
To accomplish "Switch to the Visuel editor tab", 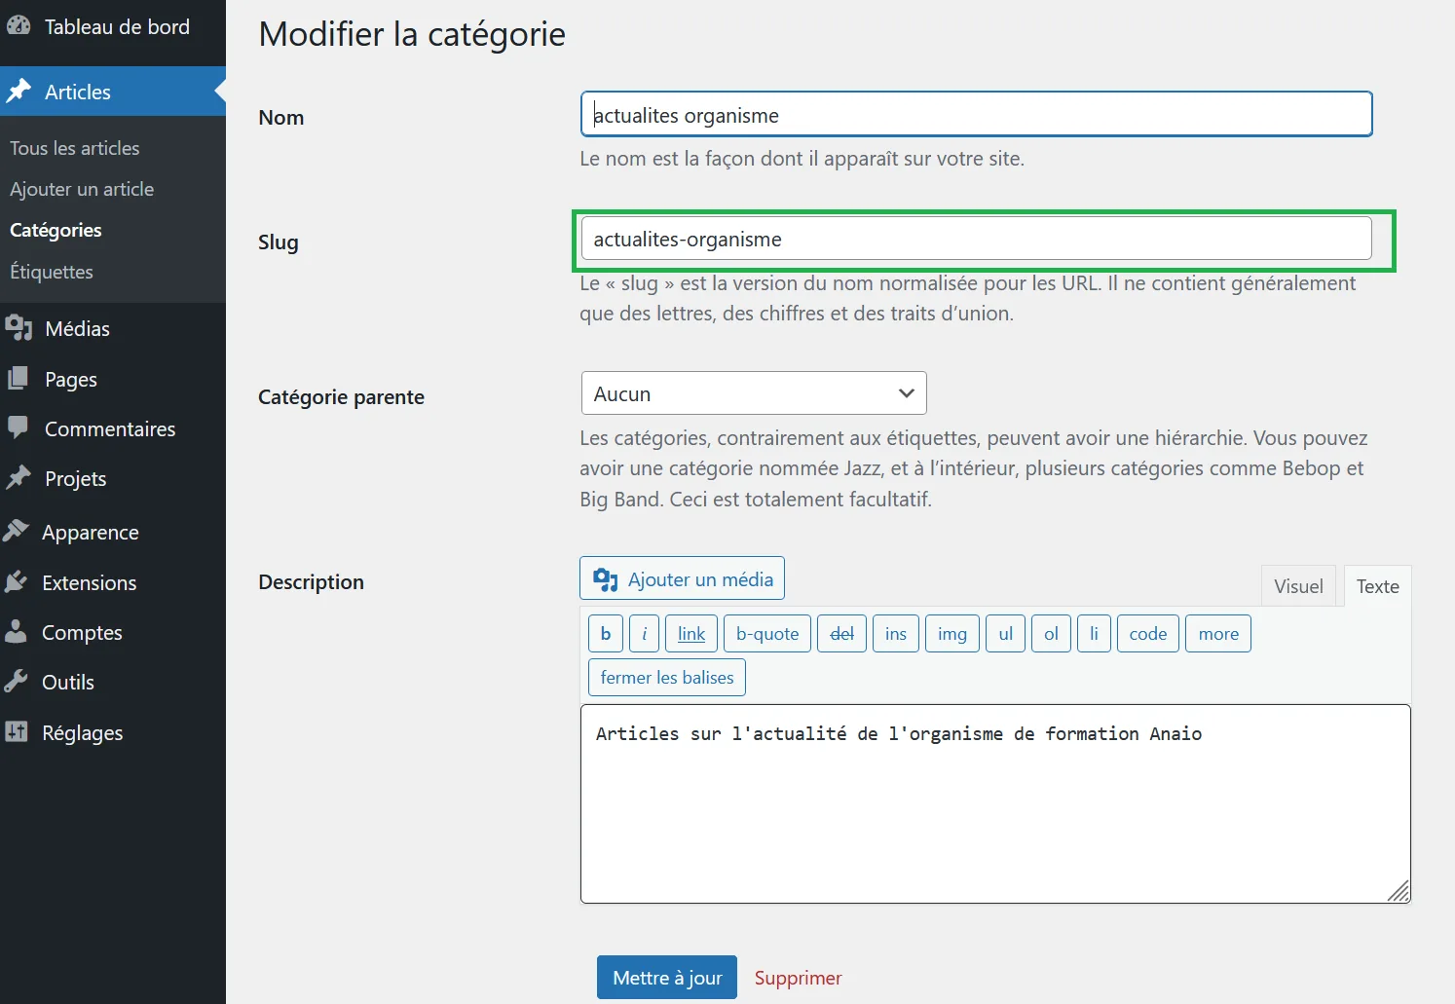I will tap(1298, 585).
